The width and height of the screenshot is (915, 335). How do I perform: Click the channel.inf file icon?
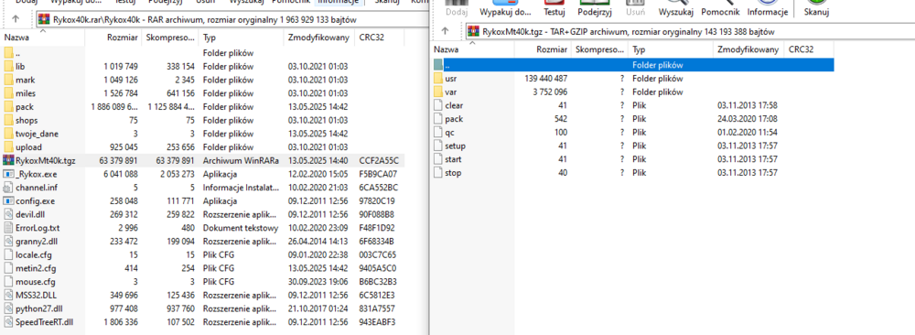tap(8, 188)
